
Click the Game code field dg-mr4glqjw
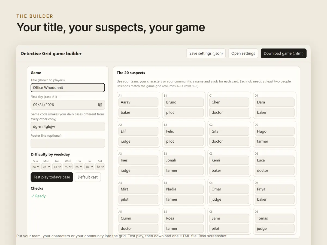pos(68,126)
